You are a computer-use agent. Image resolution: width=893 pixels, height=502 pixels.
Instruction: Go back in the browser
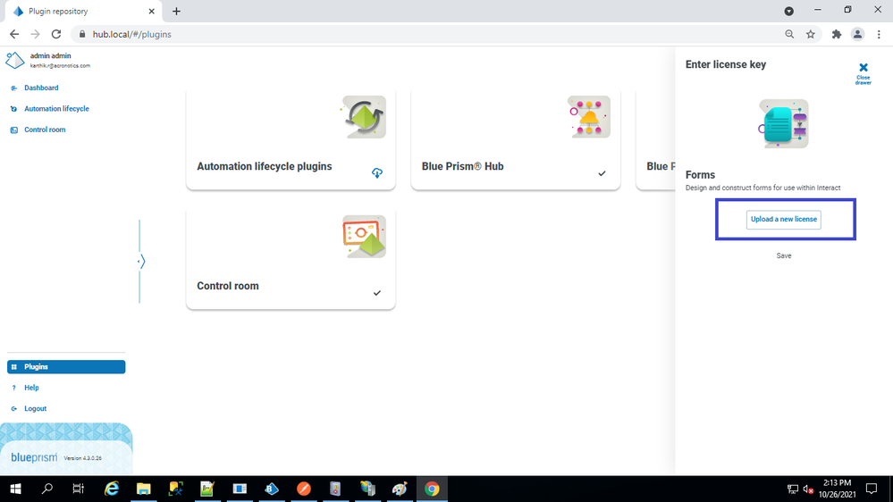14,34
